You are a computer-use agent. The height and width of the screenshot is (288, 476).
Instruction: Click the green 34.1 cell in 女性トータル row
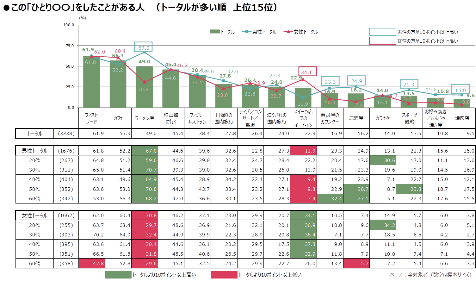pyautogui.click(x=303, y=216)
